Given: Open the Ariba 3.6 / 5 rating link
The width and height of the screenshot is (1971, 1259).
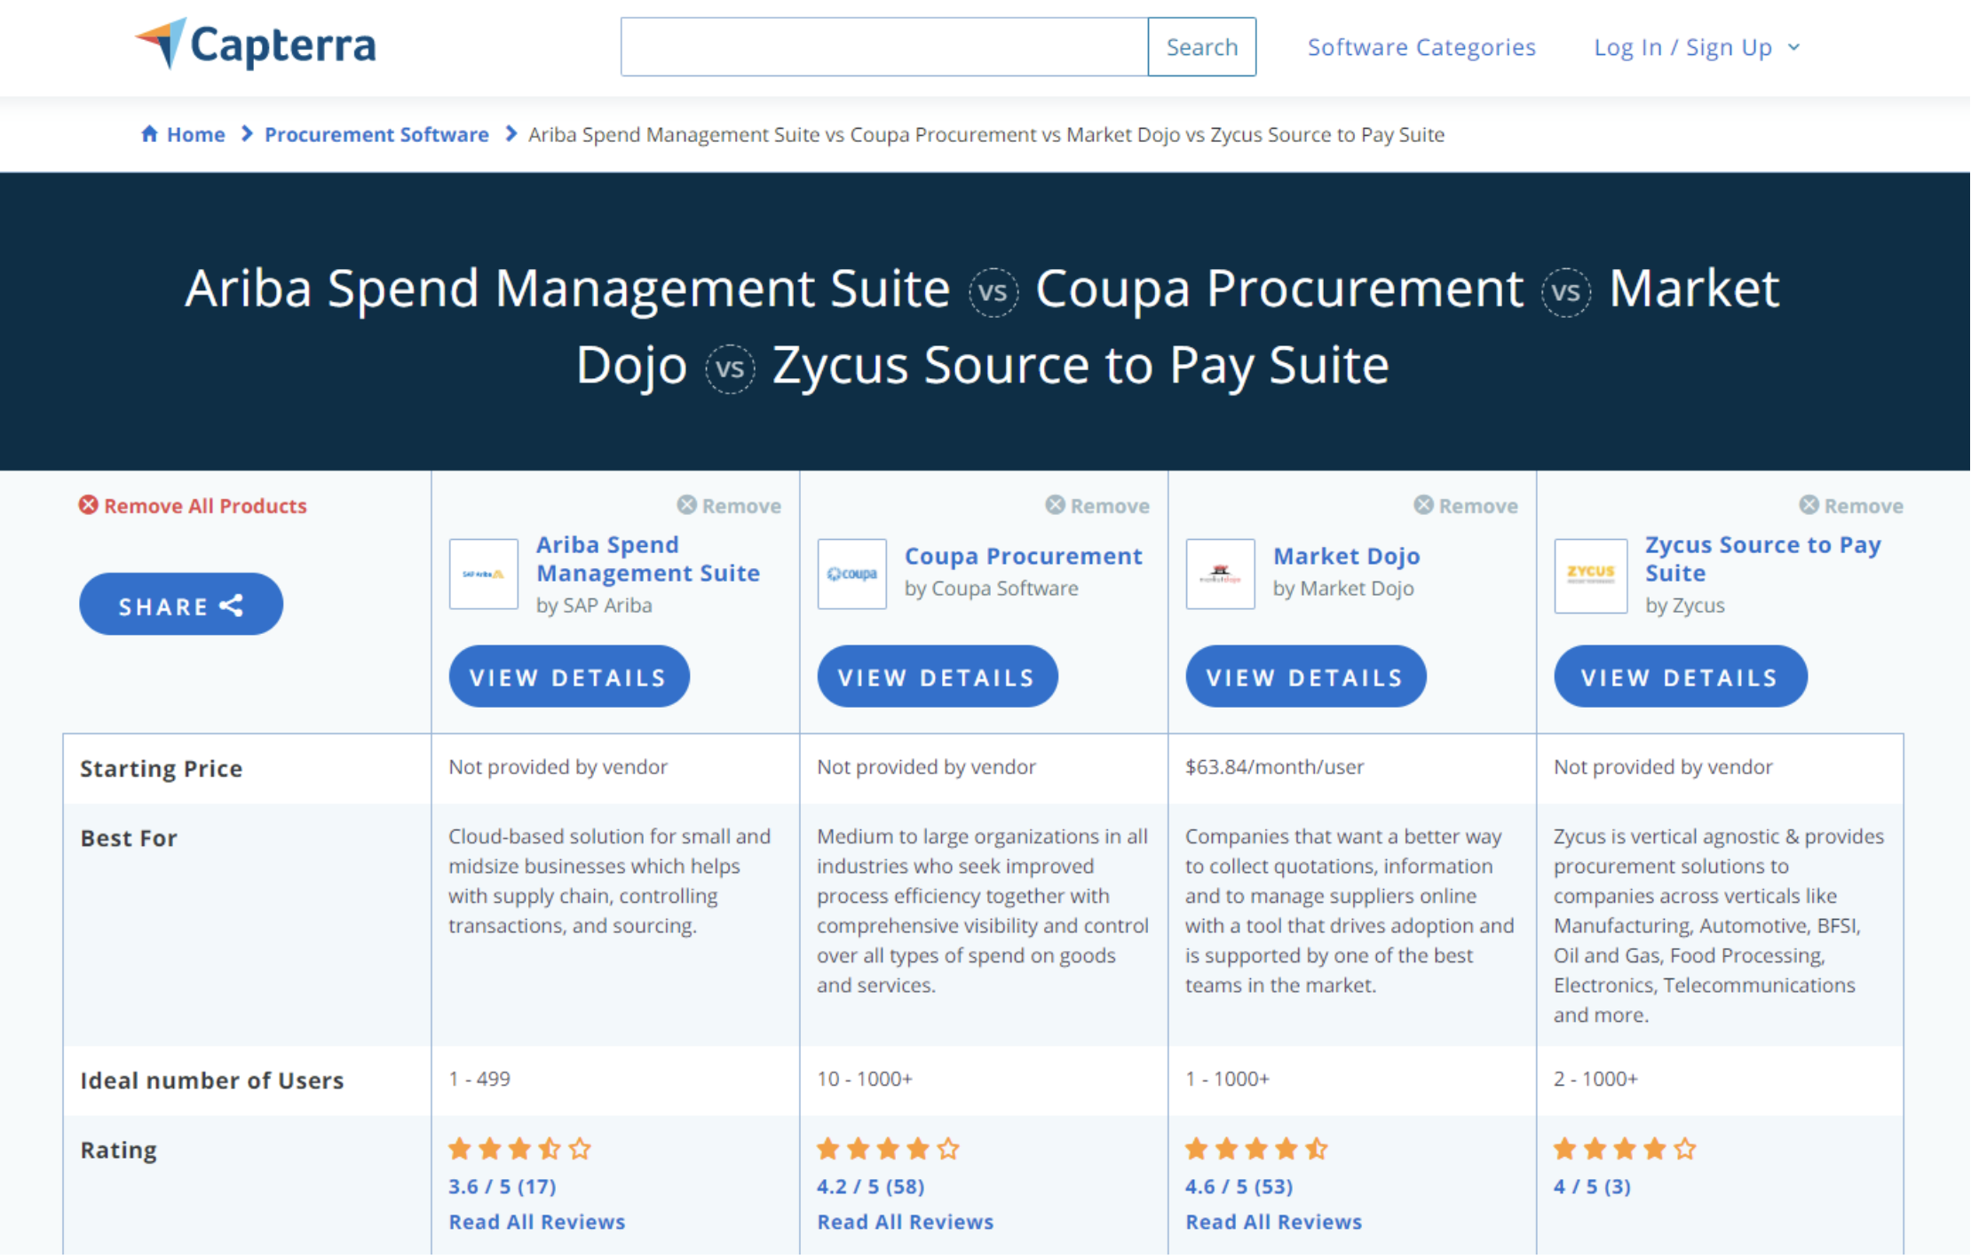Looking at the screenshot, I should coord(503,1187).
